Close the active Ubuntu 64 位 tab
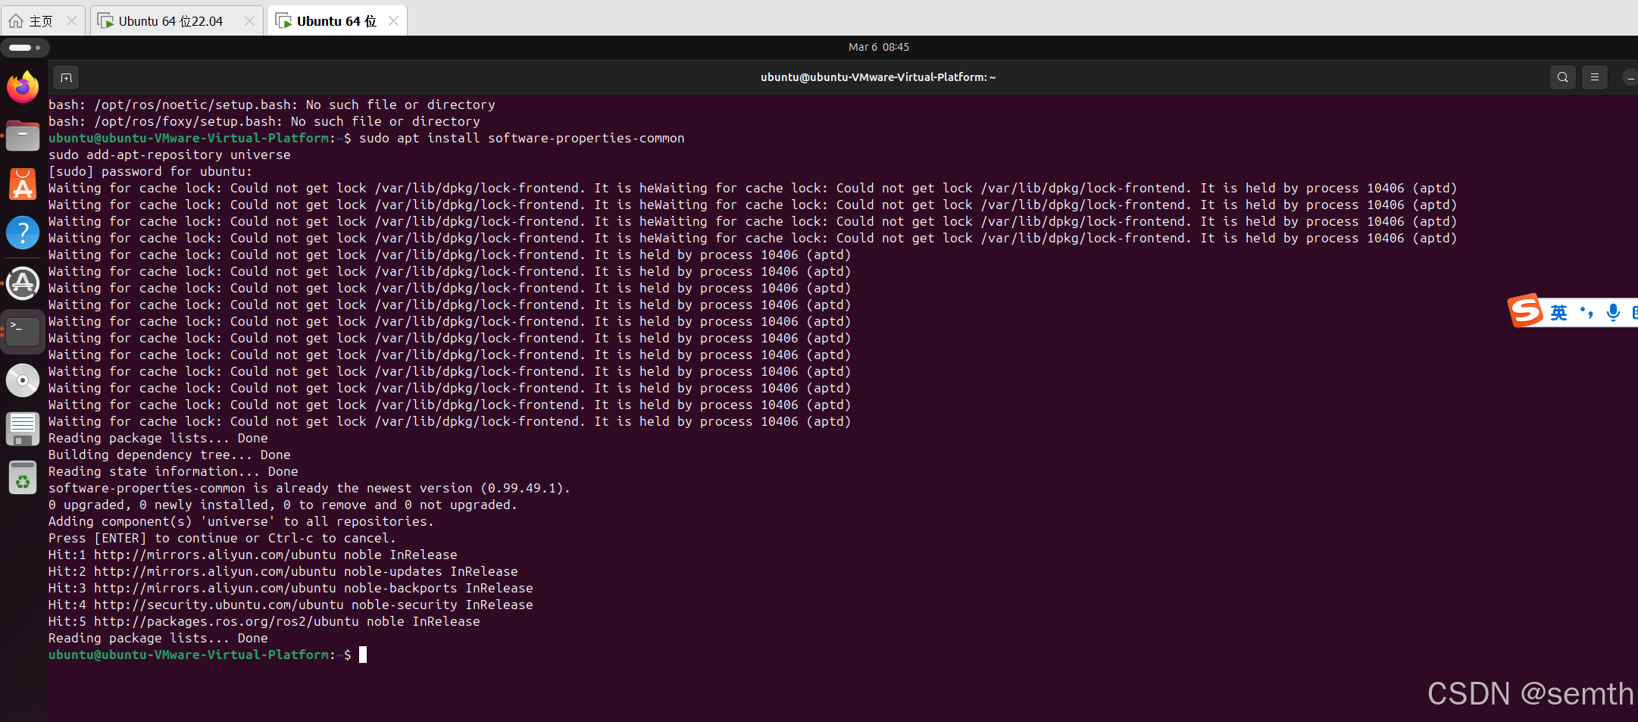This screenshot has height=722, width=1638. pos(393,21)
